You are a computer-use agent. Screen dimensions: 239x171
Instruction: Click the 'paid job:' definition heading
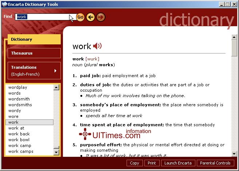[x=90, y=76]
